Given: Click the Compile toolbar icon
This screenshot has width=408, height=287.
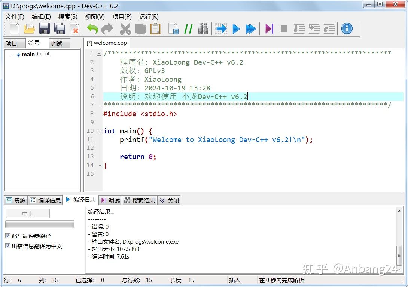Looking at the screenshot, I should coord(220,29).
